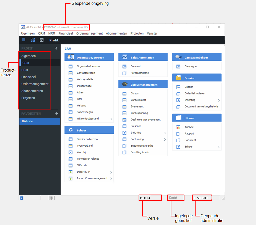Pin the Profit sidebar panel
This screenshot has width=256, height=225.
pos(56,48)
